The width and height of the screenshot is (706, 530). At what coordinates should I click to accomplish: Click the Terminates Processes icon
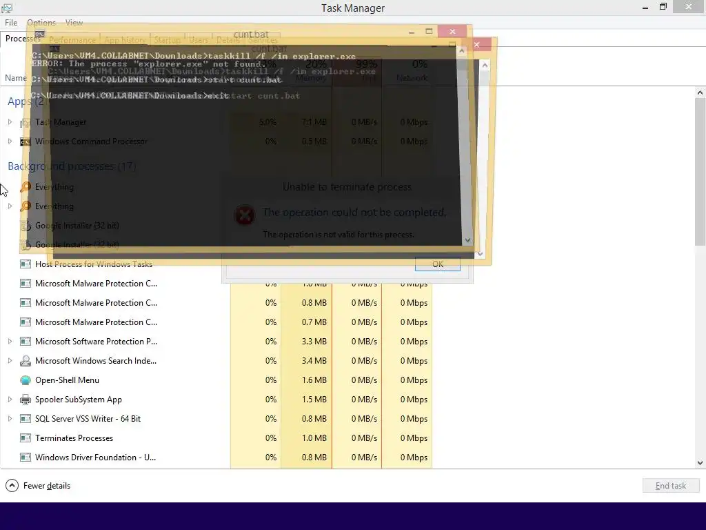tap(26, 438)
